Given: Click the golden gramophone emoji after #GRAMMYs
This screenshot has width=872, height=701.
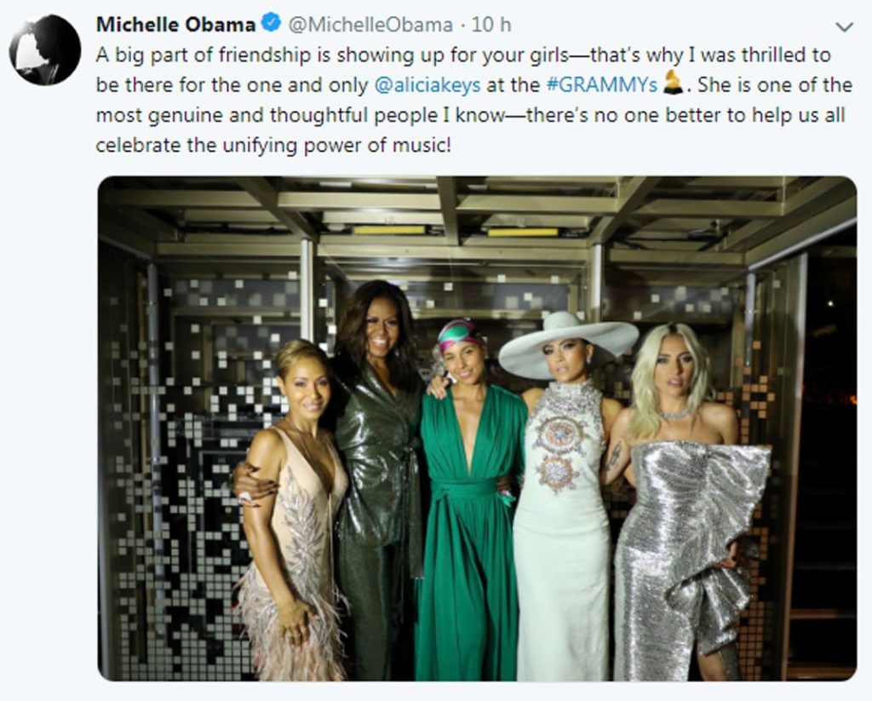Looking at the screenshot, I should [x=674, y=83].
